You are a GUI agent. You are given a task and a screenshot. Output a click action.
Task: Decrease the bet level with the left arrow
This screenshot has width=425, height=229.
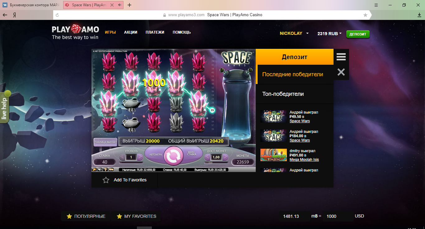click(122, 157)
